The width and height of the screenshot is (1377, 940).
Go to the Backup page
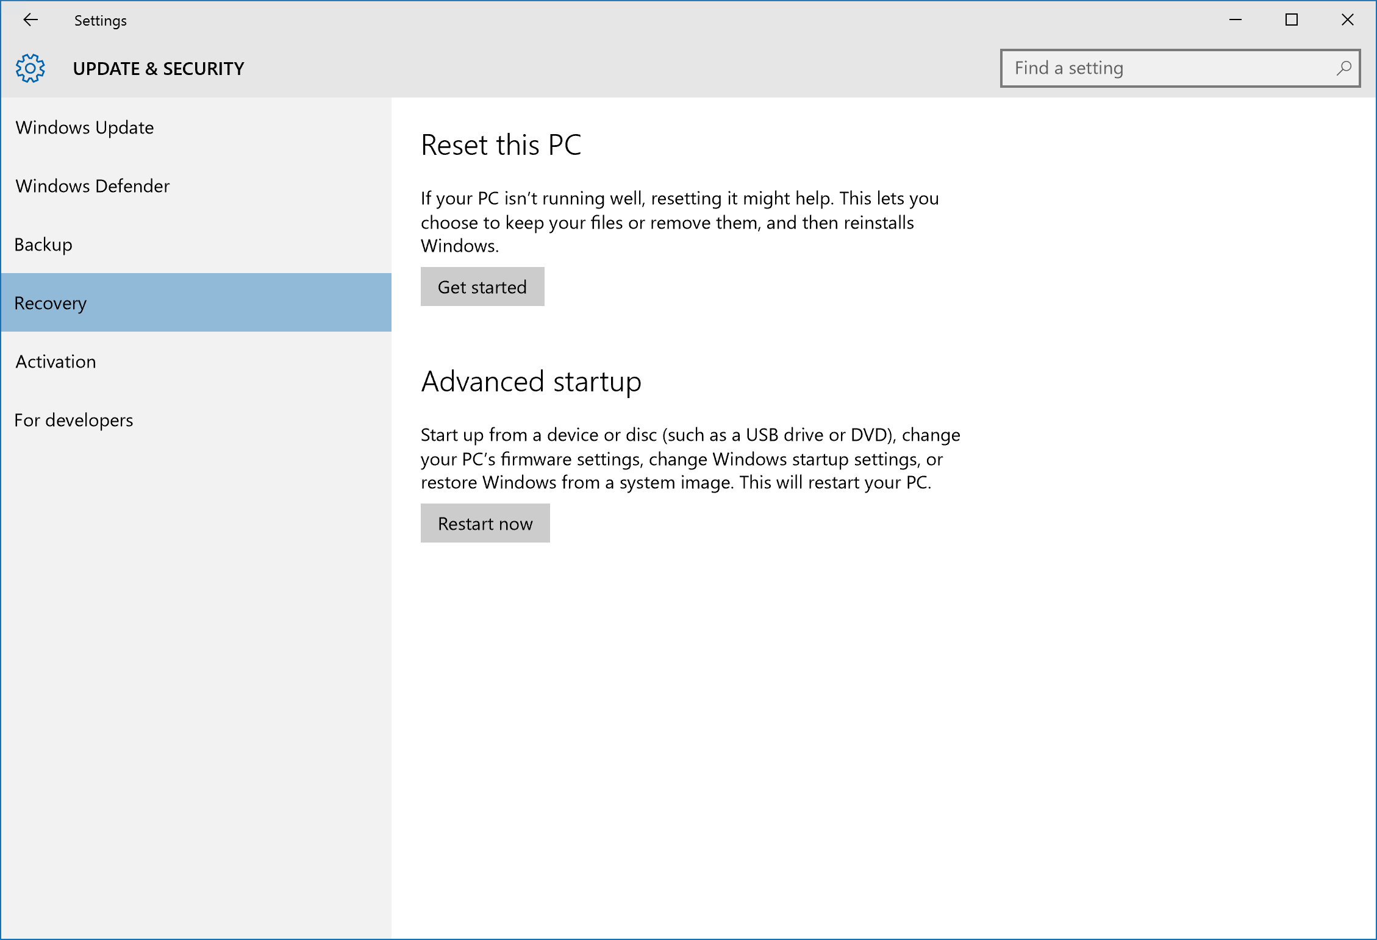click(43, 244)
